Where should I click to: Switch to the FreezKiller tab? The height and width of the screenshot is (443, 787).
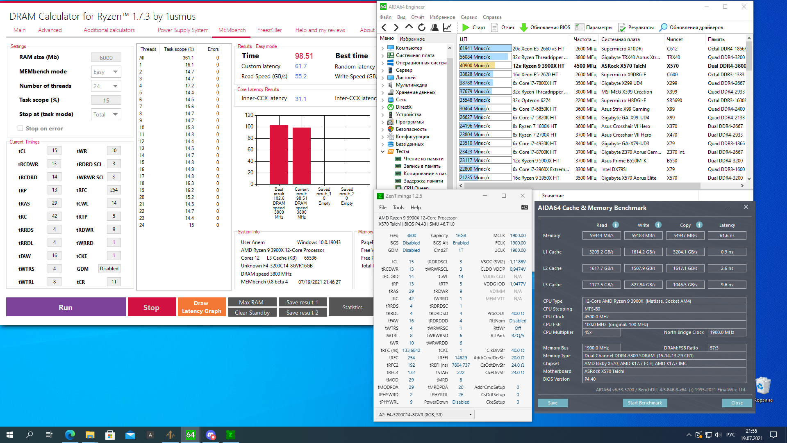269,30
